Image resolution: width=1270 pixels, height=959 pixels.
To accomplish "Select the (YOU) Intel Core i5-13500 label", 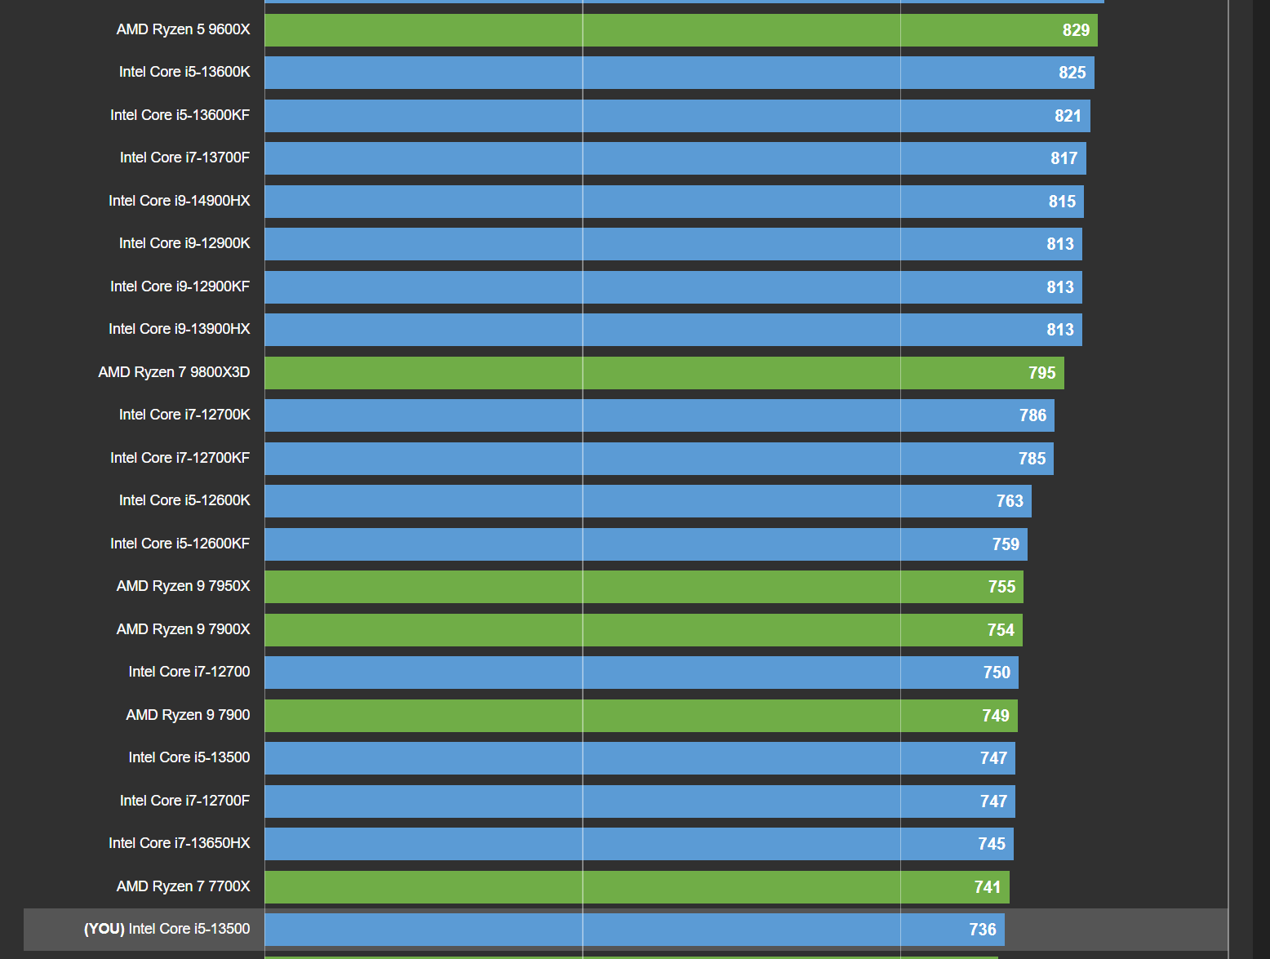I will coord(167,929).
